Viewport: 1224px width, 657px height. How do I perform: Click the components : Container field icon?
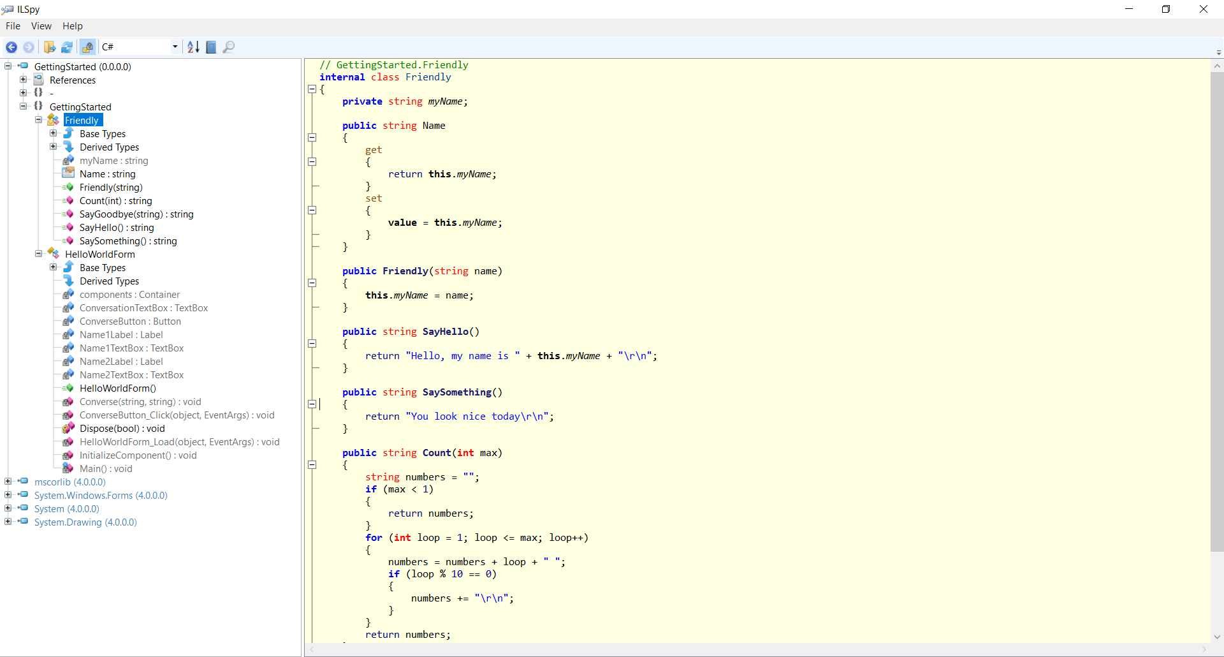click(x=68, y=294)
